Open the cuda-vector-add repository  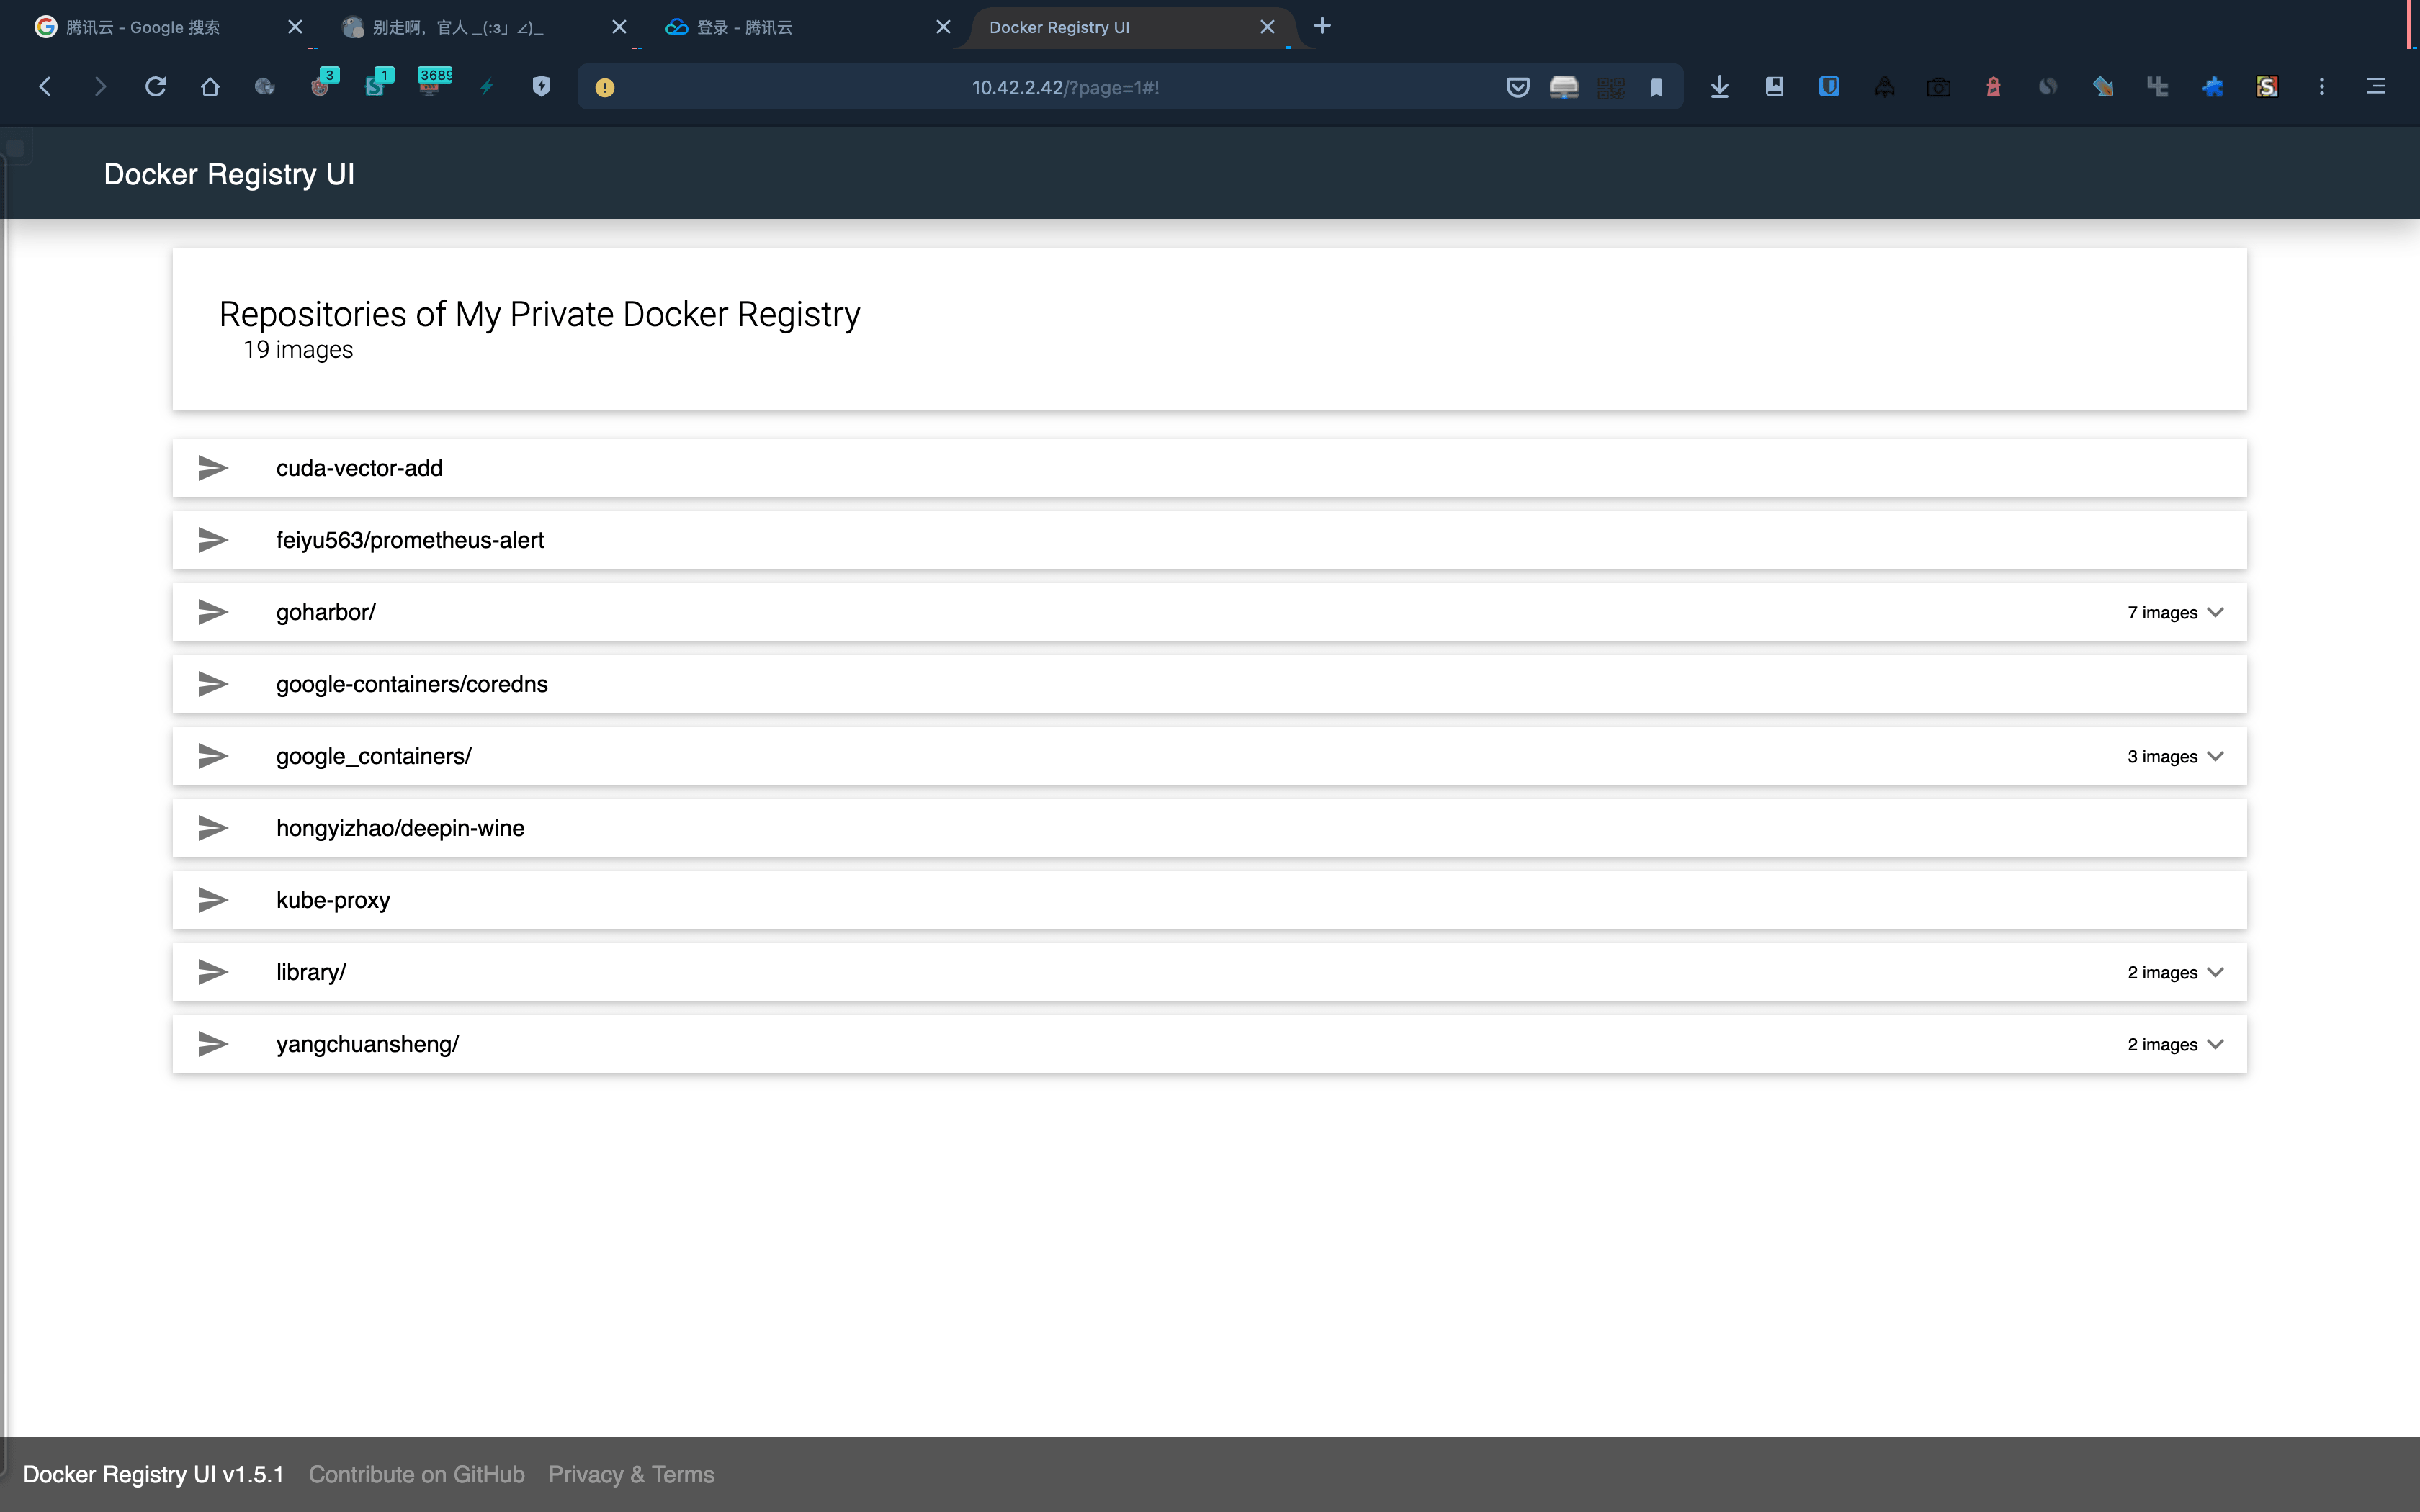coord(1209,468)
